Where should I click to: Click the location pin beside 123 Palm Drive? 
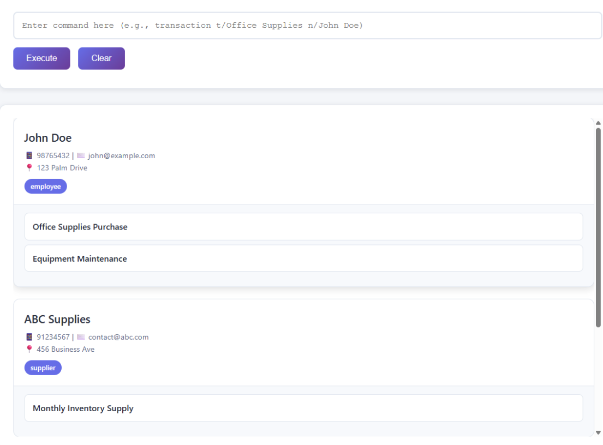29,167
